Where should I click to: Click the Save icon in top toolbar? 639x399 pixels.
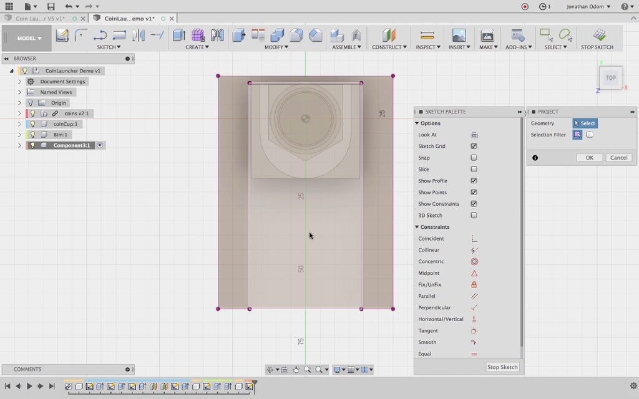coord(51,6)
